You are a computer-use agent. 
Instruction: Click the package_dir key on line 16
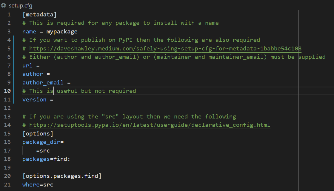coord(41,142)
